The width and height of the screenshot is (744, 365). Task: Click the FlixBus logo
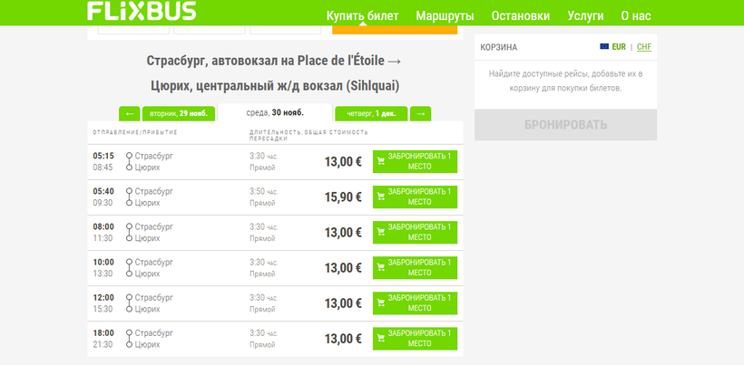142,11
